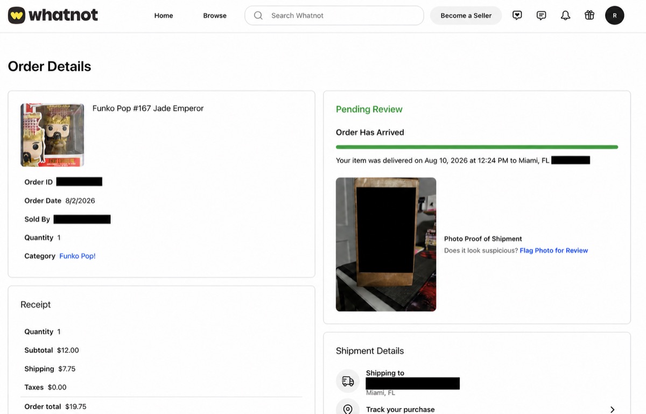
Task: Click the Whatnot logo
Action: coord(53,15)
